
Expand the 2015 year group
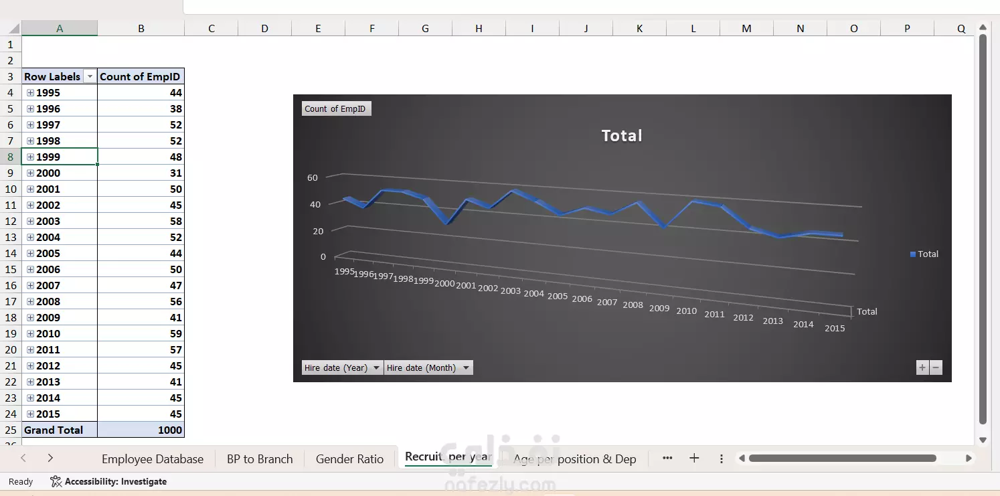(30, 414)
